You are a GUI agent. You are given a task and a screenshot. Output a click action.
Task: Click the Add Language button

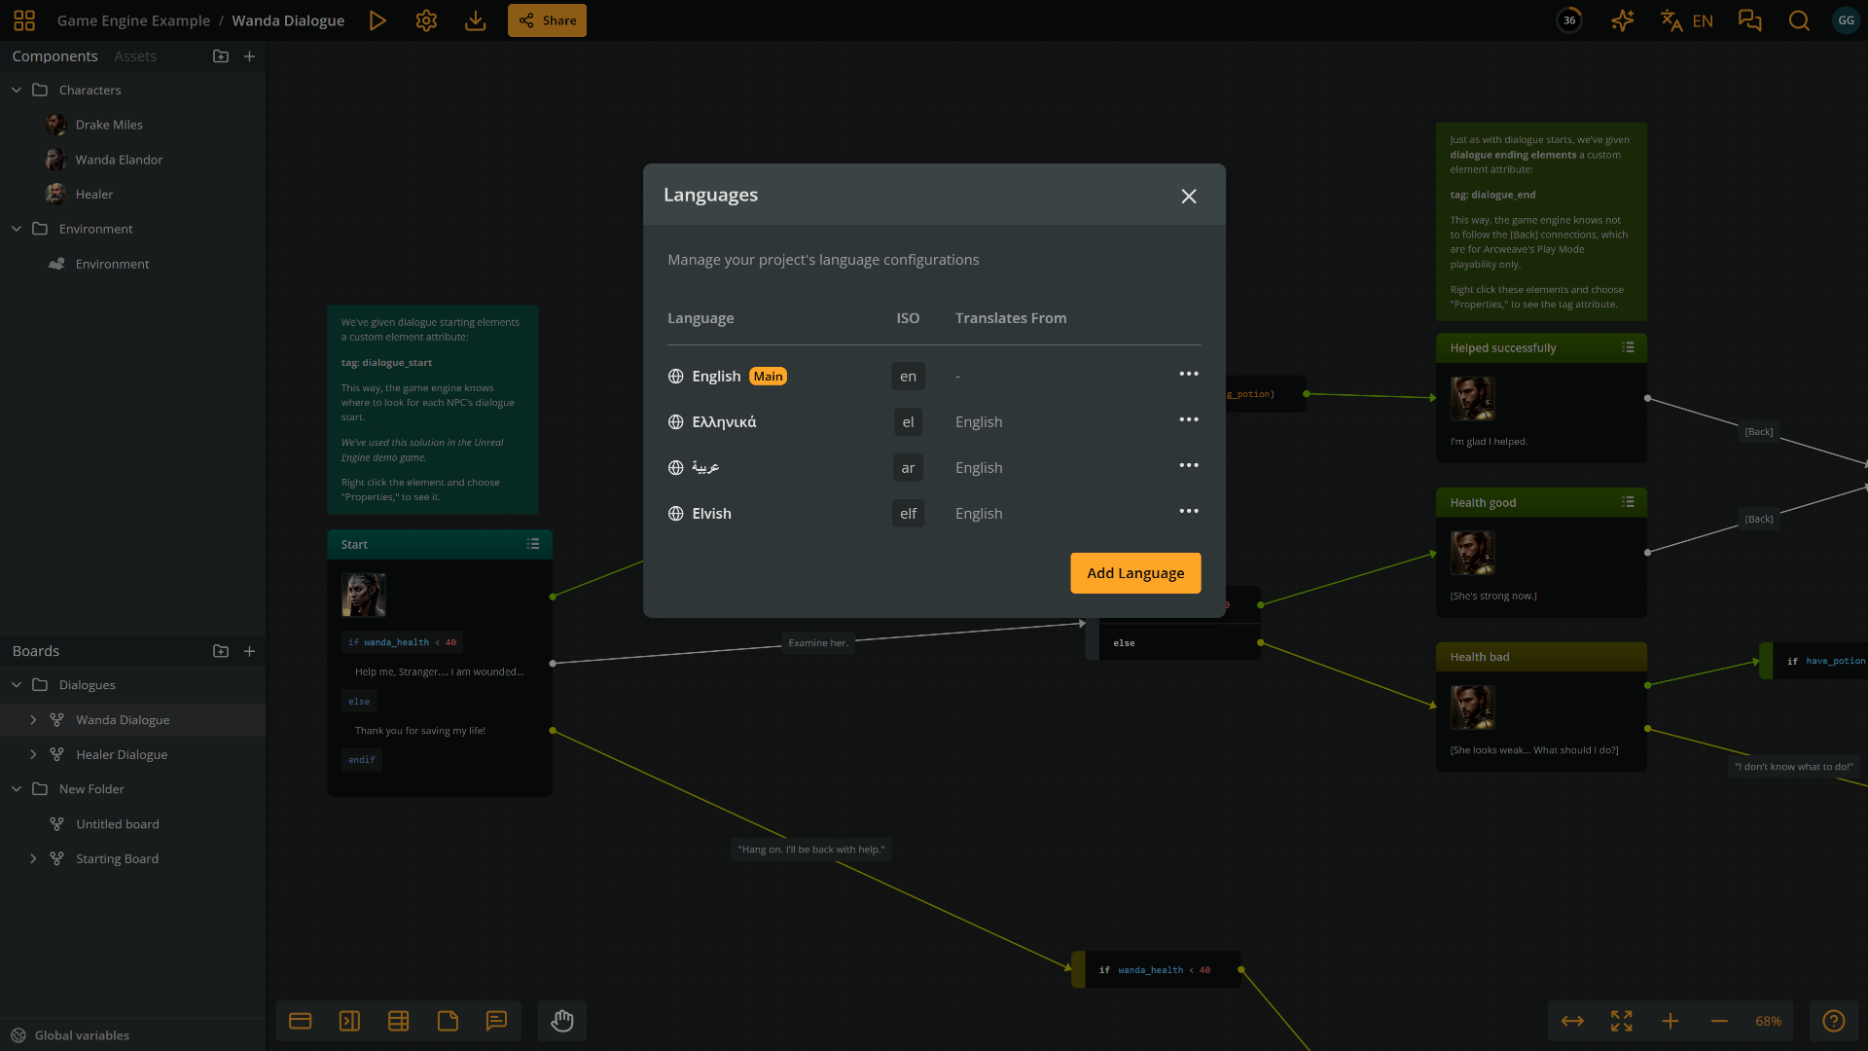point(1134,573)
